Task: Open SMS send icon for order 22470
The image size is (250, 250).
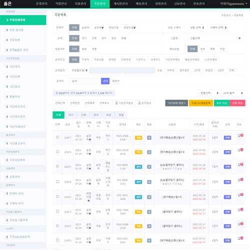Action: point(240,238)
